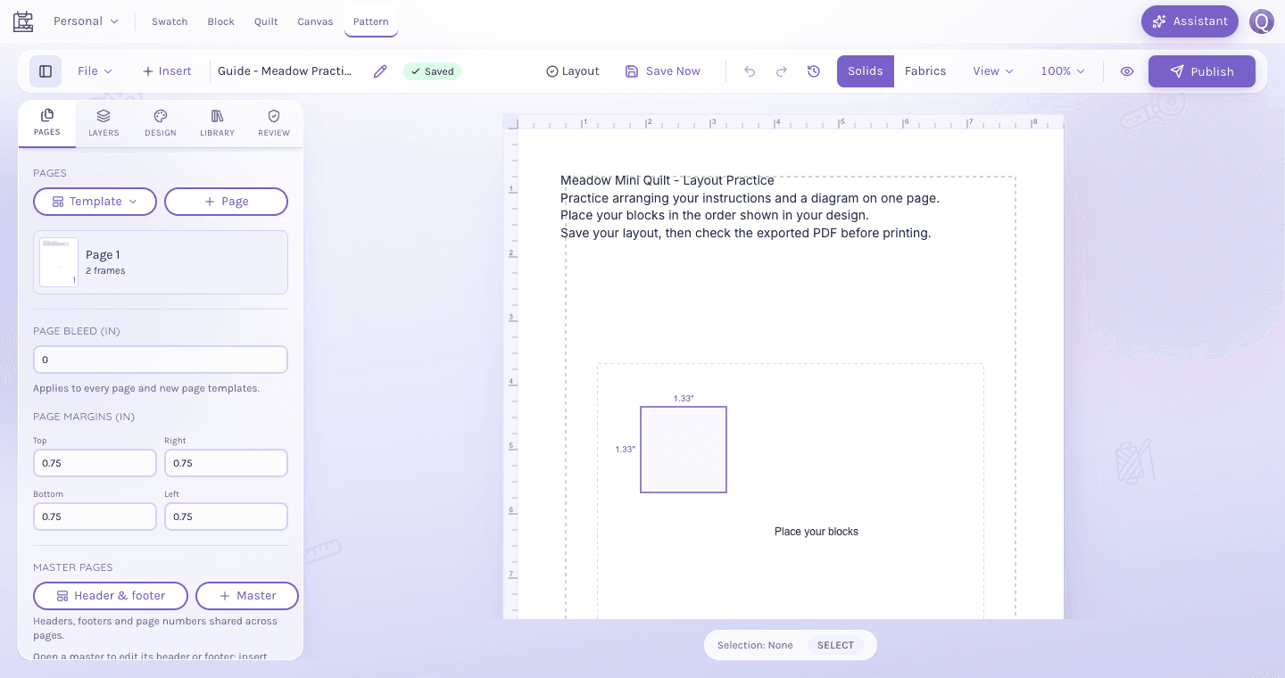Open the Pages panel tab
The height and width of the screenshot is (678, 1285).
(x=47, y=123)
